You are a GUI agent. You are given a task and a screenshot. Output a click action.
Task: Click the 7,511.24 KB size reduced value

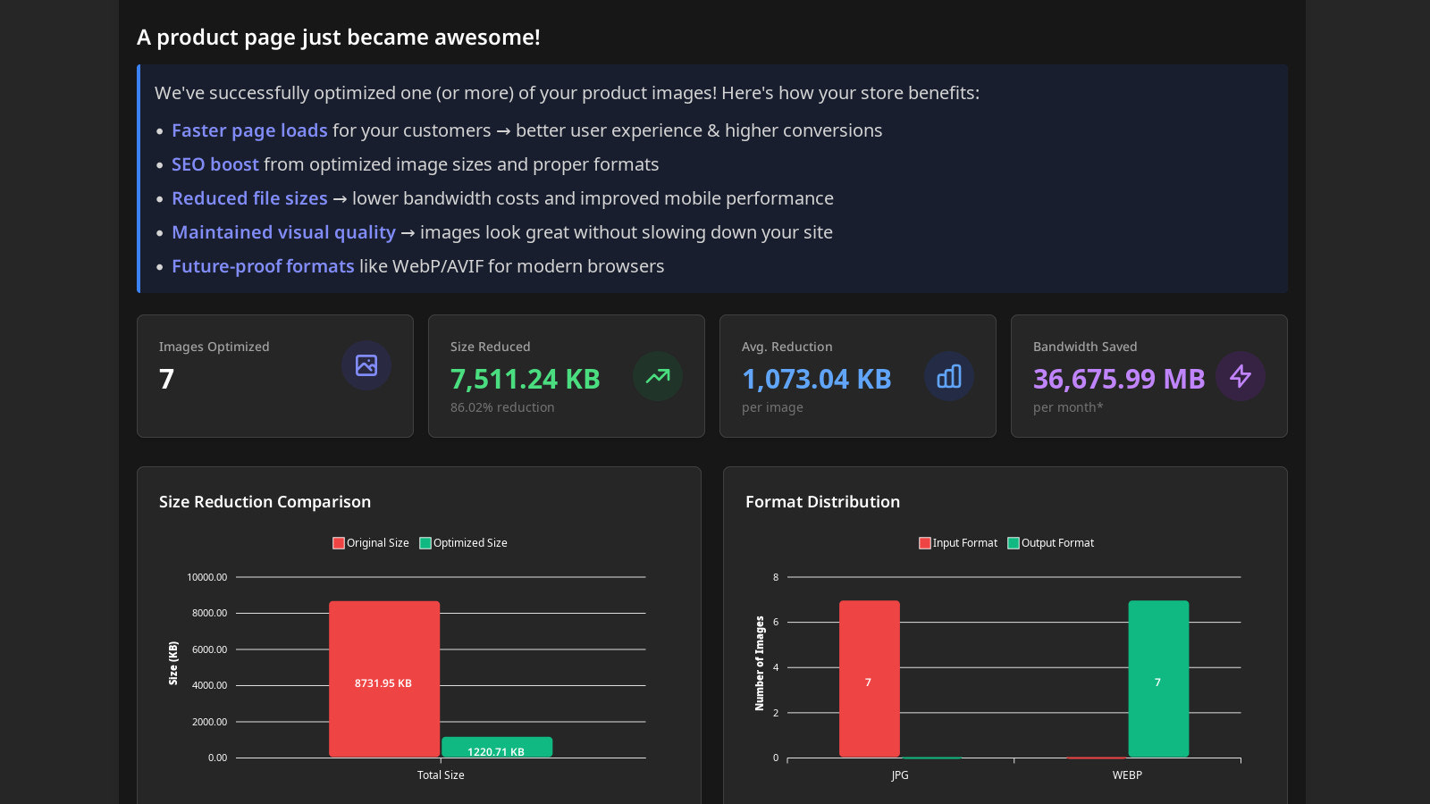(526, 379)
